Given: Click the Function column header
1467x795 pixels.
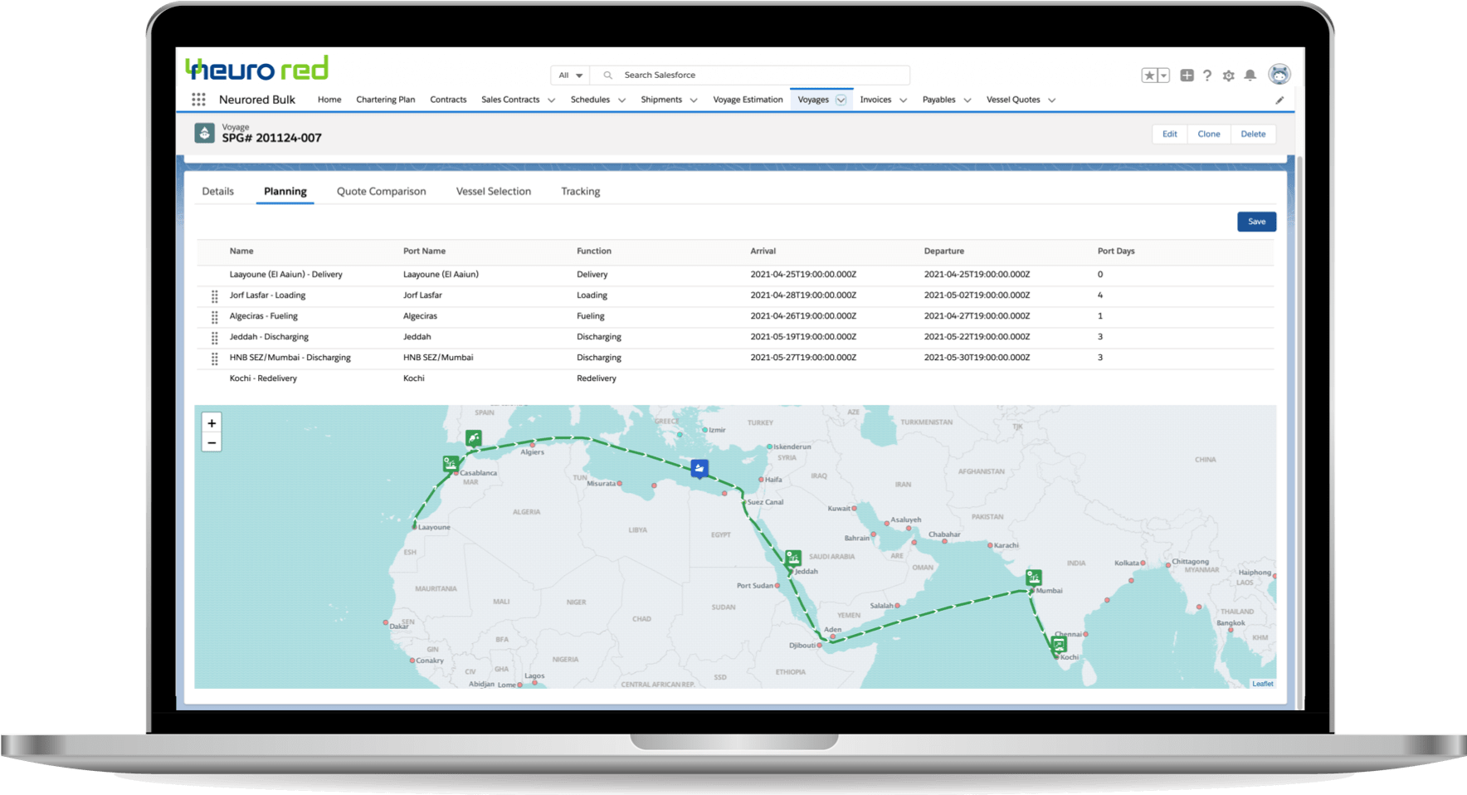Looking at the screenshot, I should 594,251.
